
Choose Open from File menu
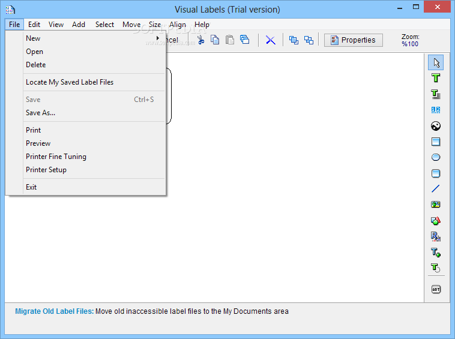(86, 52)
